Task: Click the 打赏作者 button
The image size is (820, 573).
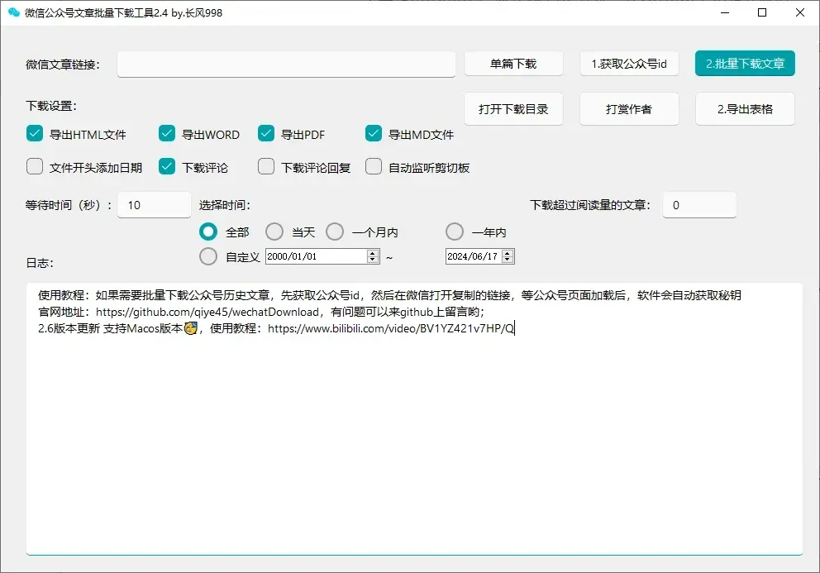Action: [629, 108]
